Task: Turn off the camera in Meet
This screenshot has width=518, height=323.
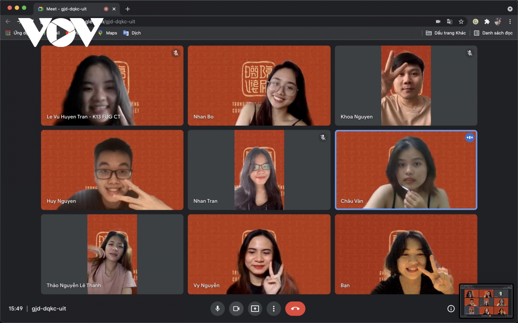Action: [236, 308]
